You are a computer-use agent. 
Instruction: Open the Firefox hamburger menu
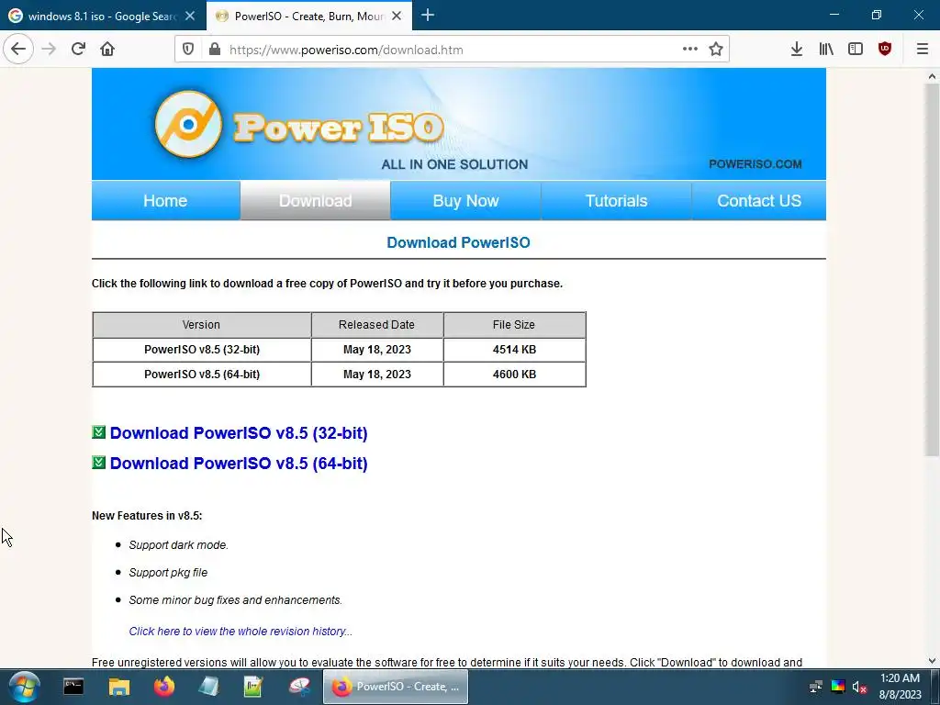coord(923,50)
